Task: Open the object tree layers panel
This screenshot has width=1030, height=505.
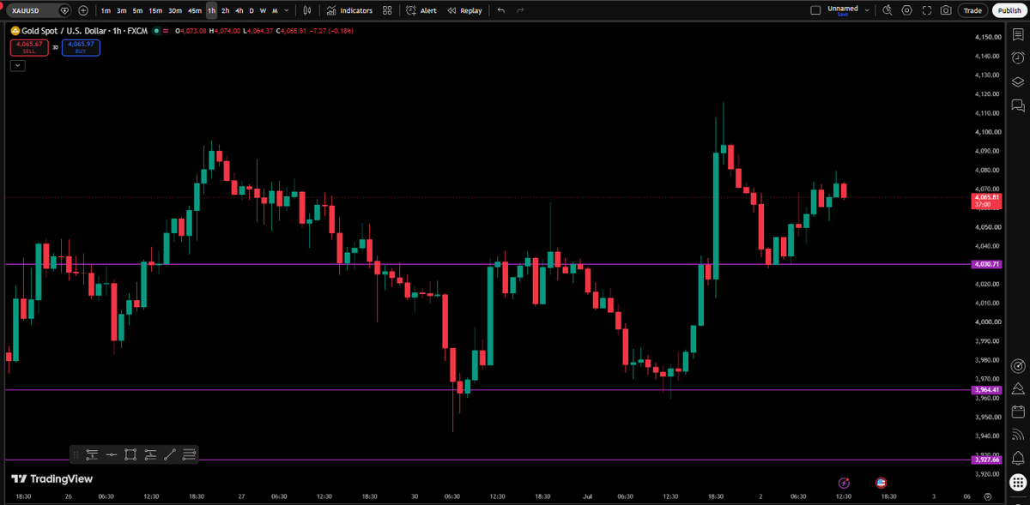Action: [1018, 82]
